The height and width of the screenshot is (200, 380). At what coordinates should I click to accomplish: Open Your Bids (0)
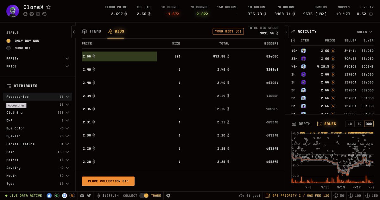pyautogui.click(x=228, y=31)
